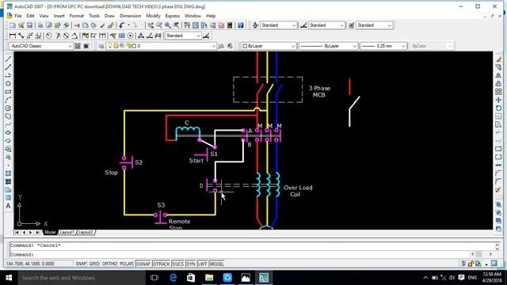
Task: Click the Undo arrow icon
Action: click(122, 25)
